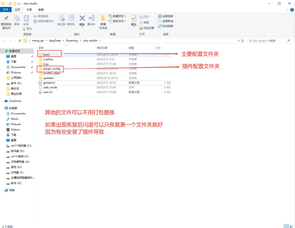
Task: Click the Select none option
Action: pyautogui.click(x=166, y=21)
